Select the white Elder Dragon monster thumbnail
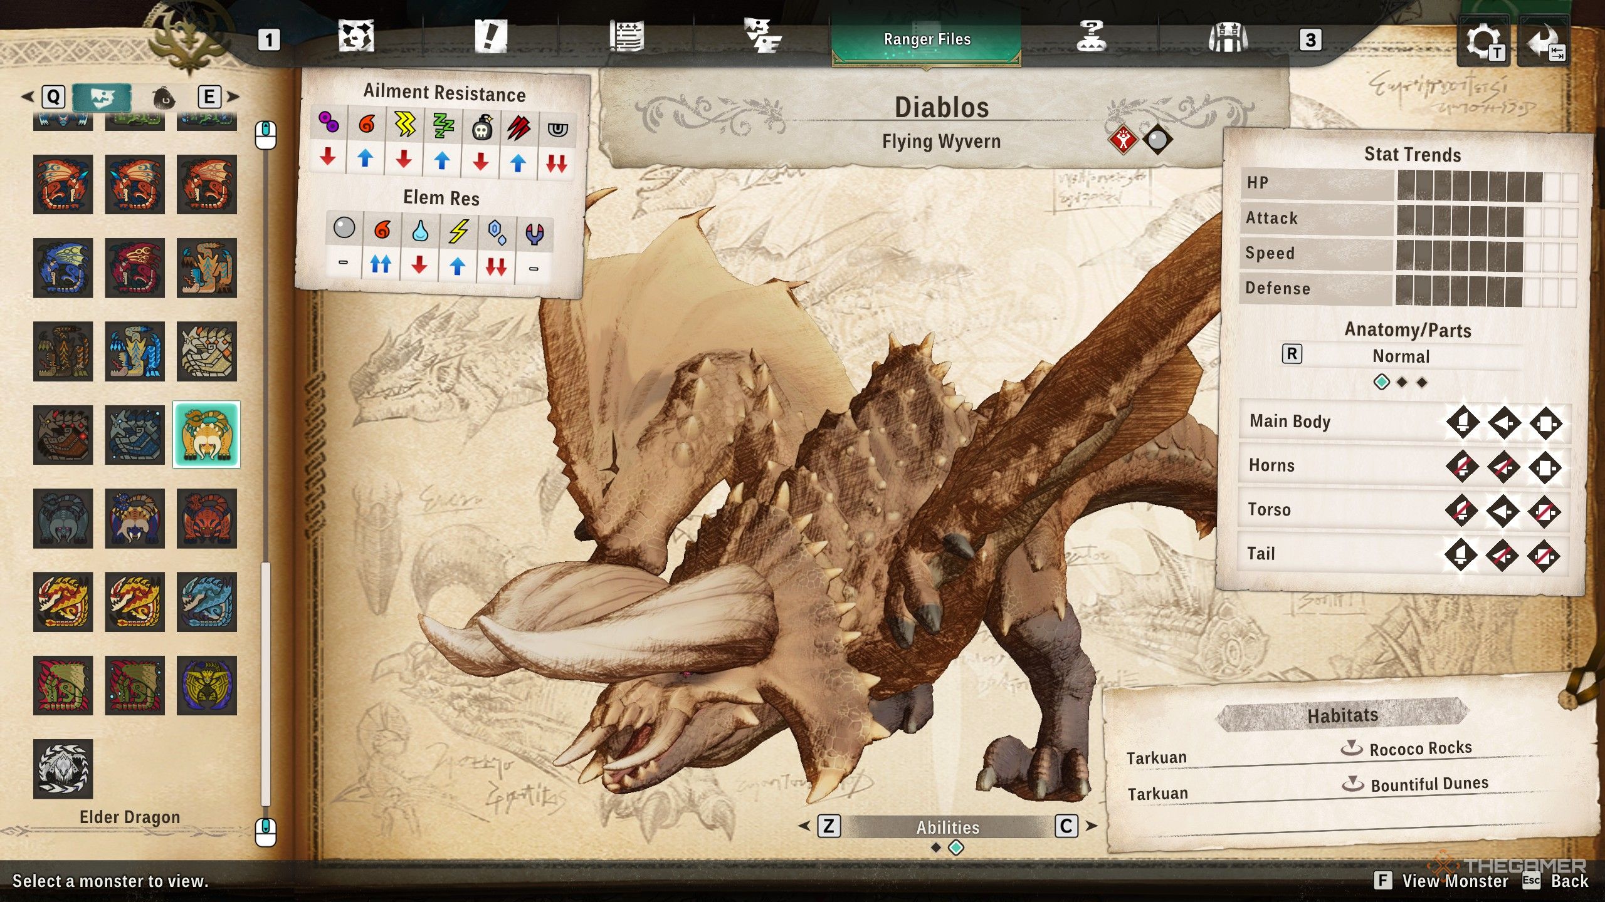Viewport: 1605px width, 902px height. pos(63,769)
